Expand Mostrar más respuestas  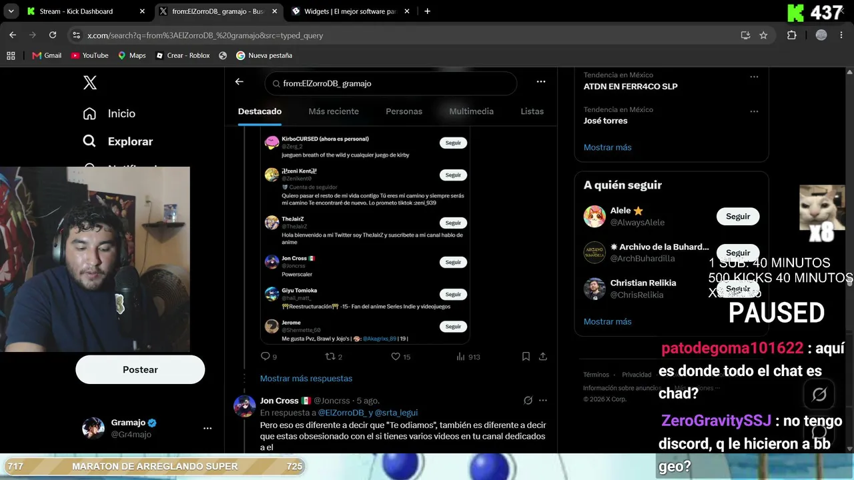[x=306, y=378]
